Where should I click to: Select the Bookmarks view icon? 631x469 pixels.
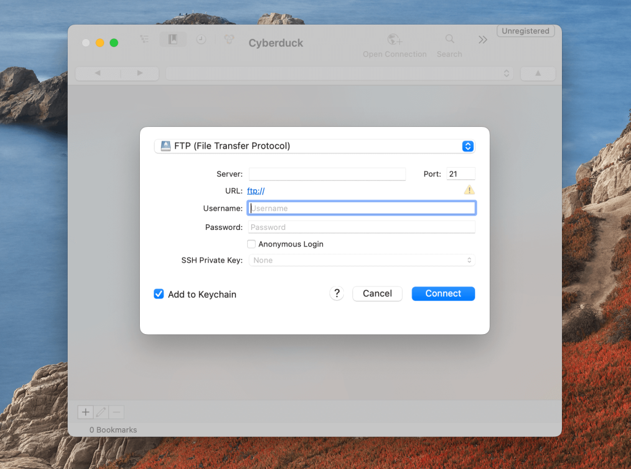173,39
